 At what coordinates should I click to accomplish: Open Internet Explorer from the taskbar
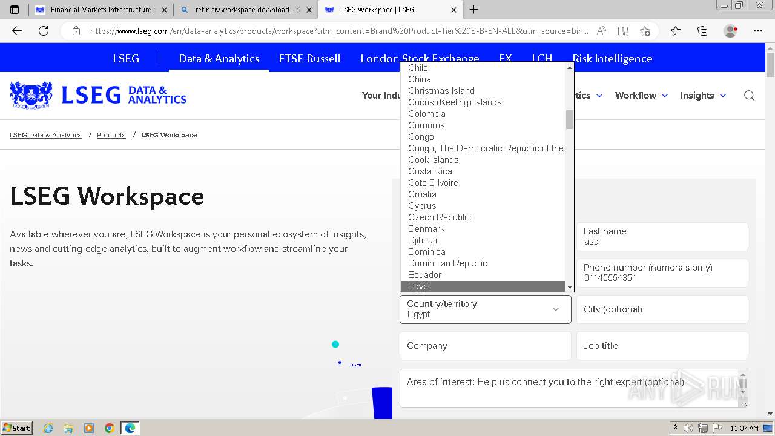click(x=48, y=428)
